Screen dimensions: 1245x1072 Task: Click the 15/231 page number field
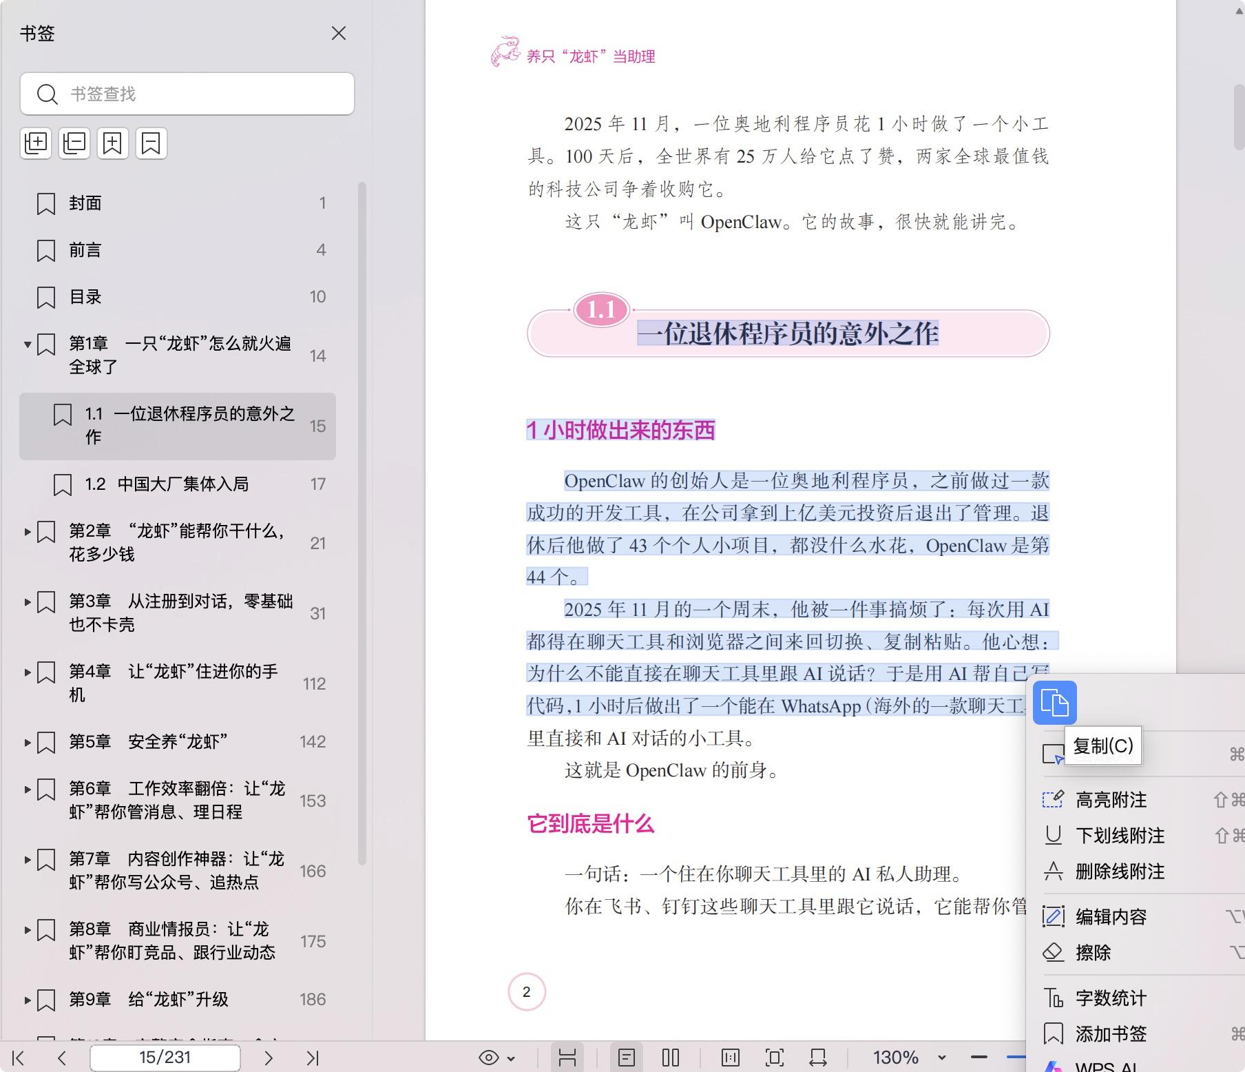point(165,1058)
